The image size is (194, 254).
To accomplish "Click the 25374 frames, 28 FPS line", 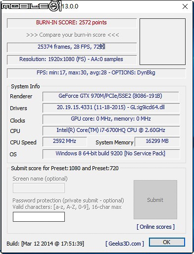I will tap(72, 47).
